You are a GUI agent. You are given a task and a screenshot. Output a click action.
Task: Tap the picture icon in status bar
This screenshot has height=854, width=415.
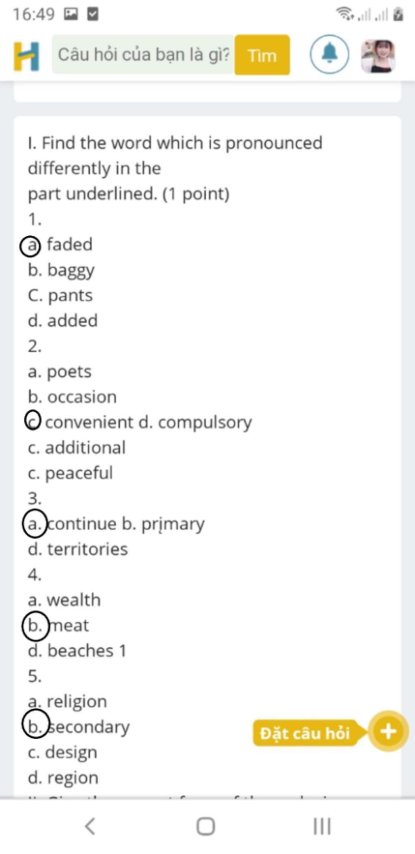tap(71, 15)
